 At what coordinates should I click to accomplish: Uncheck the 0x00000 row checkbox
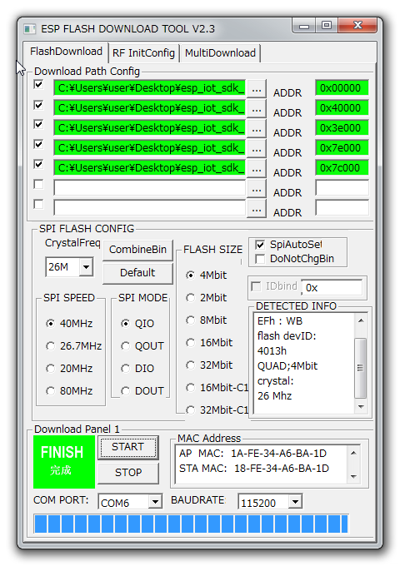(x=38, y=84)
